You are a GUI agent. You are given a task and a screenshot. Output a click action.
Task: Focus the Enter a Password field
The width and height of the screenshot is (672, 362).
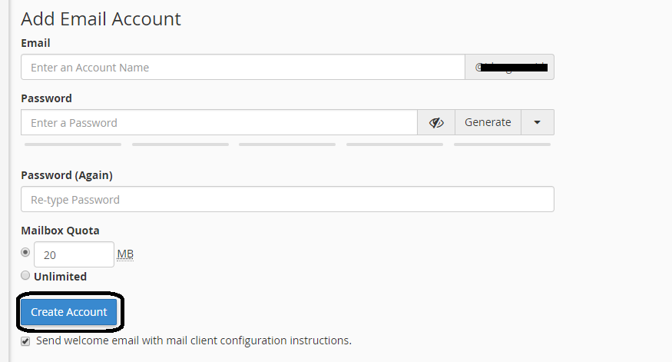click(219, 122)
